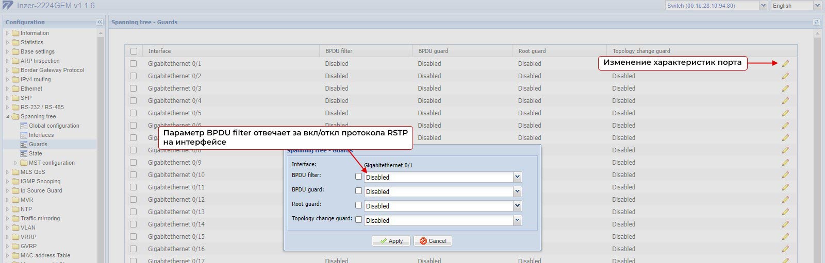Click Apply button in dialog

[x=391, y=241]
